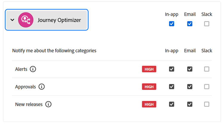Viewport: 224px width, 126px height.
Task: Disable In-app notifications for Alerts
Action: click(x=171, y=69)
